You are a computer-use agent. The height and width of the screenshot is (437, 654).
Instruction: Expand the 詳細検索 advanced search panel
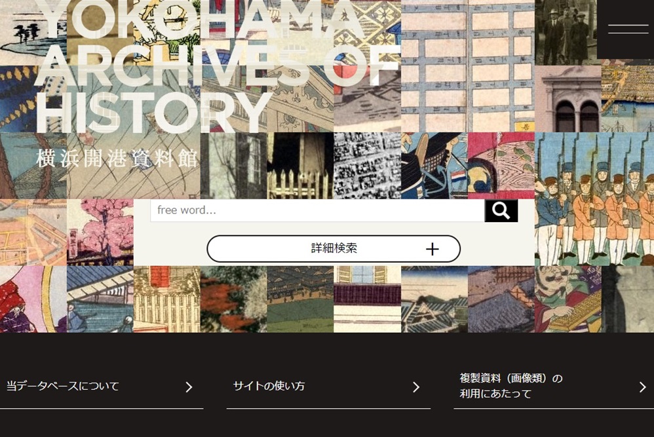pyautogui.click(x=334, y=248)
